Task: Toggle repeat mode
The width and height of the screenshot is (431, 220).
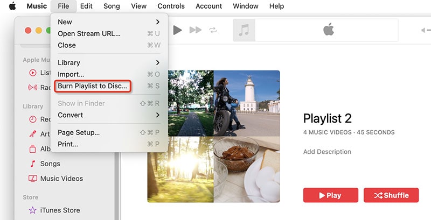Action: [213, 30]
